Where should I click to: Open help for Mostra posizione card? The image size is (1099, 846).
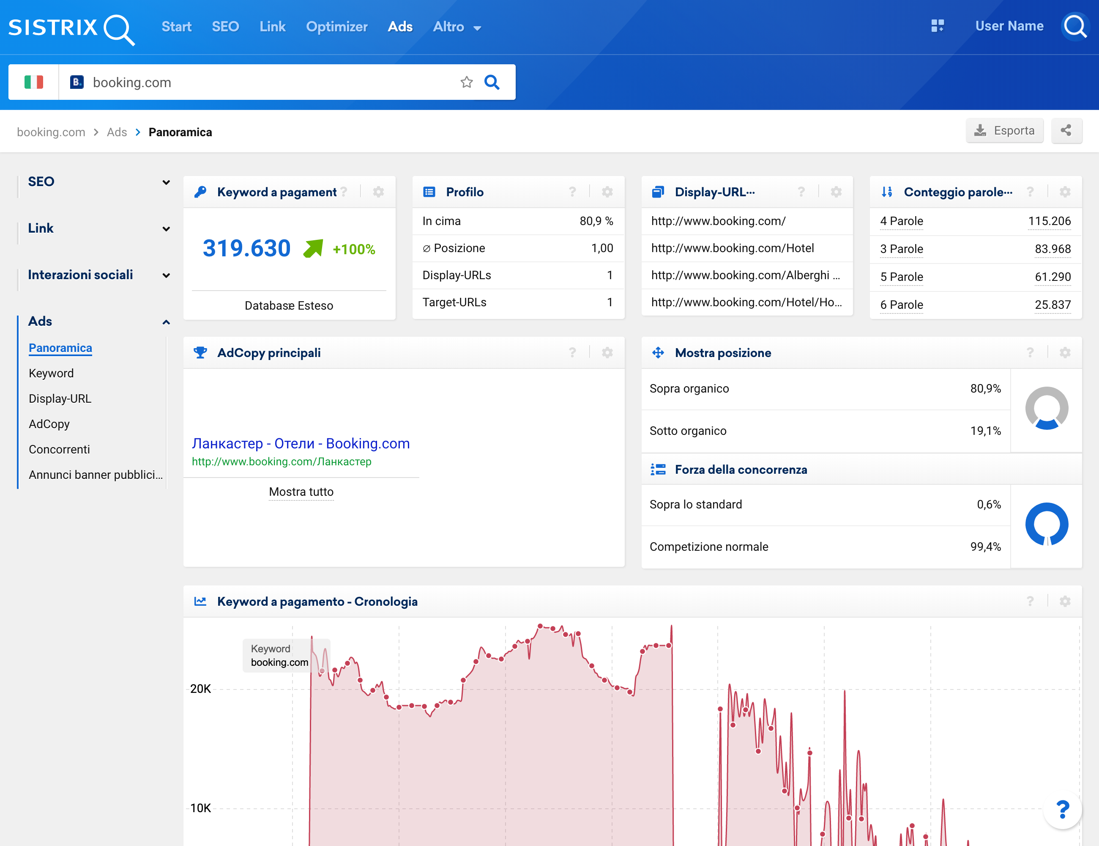[1030, 352]
